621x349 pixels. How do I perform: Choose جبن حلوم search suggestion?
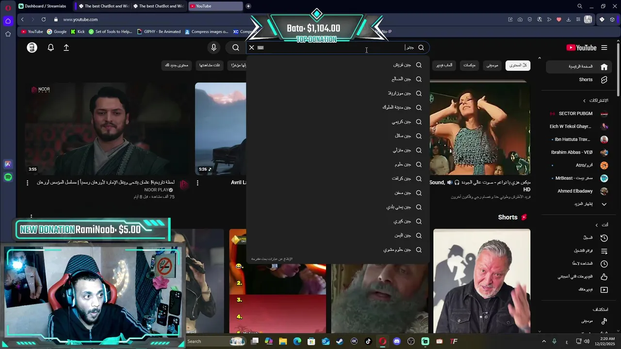click(338, 164)
